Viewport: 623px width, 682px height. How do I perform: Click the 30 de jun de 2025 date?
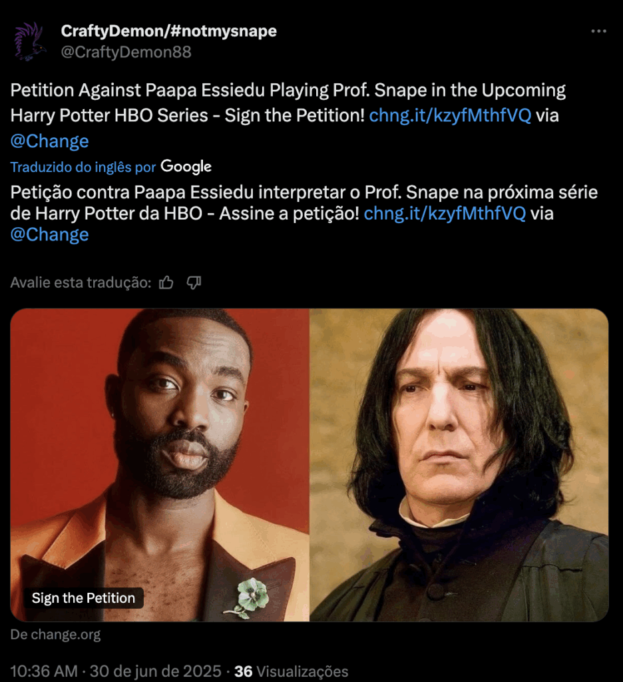coord(155,671)
